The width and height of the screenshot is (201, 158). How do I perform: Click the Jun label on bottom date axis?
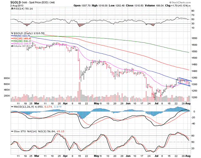[x=128, y=156]
